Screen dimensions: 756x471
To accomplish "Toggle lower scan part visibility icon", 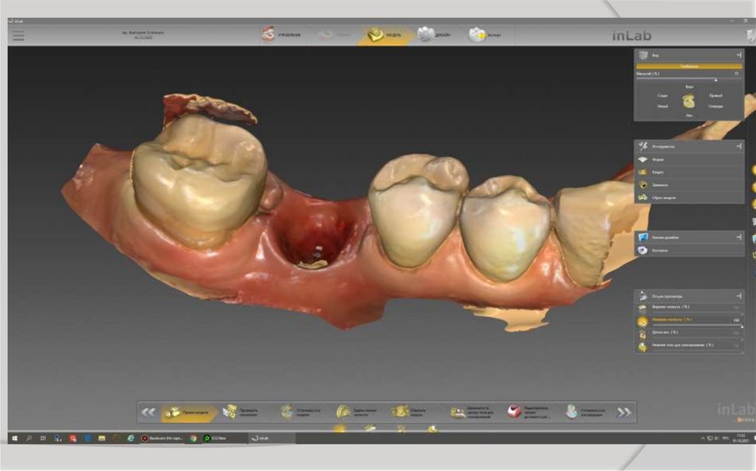I will point(642,346).
